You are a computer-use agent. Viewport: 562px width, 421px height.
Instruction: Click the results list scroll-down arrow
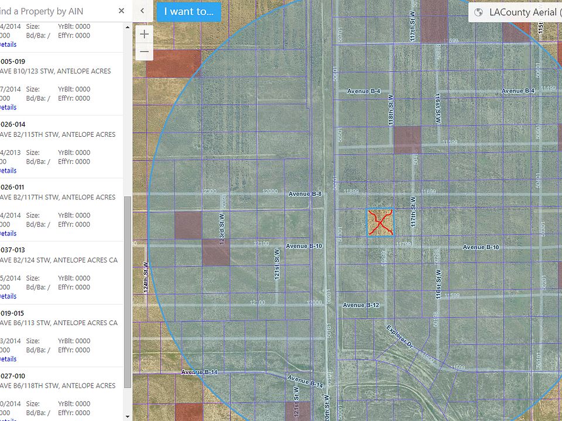click(128, 417)
